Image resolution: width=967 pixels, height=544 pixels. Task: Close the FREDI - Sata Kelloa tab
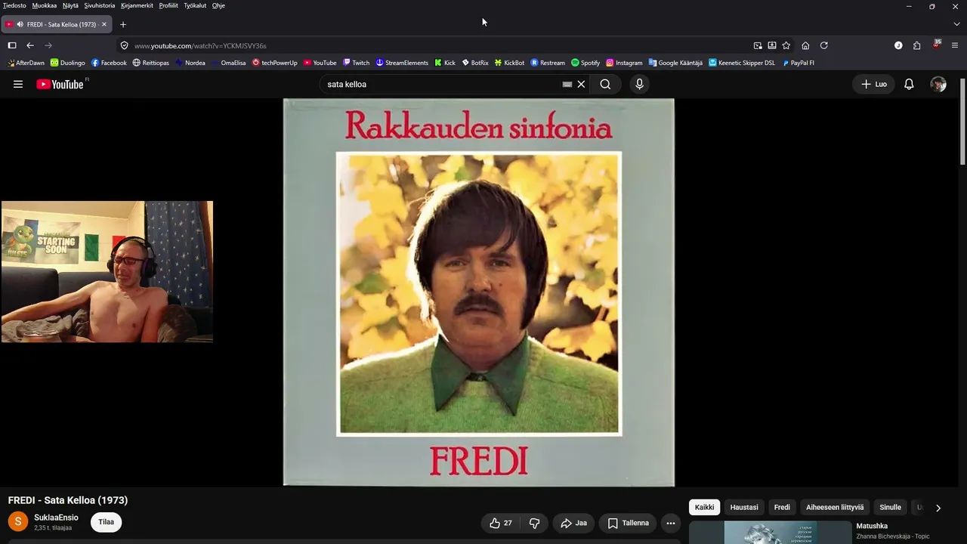pyautogui.click(x=104, y=24)
